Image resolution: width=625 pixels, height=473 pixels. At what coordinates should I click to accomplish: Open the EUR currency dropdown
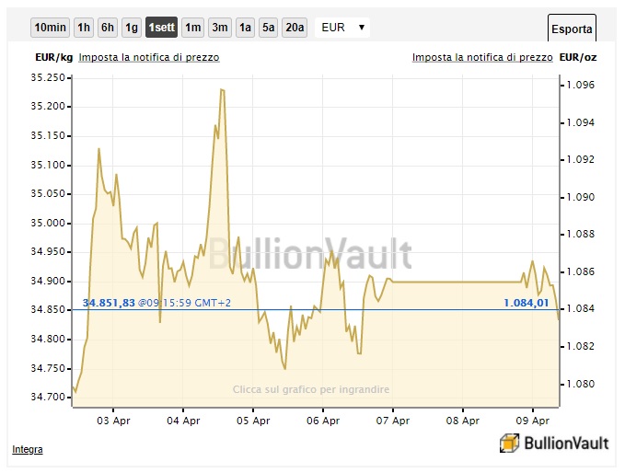coord(342,28)
